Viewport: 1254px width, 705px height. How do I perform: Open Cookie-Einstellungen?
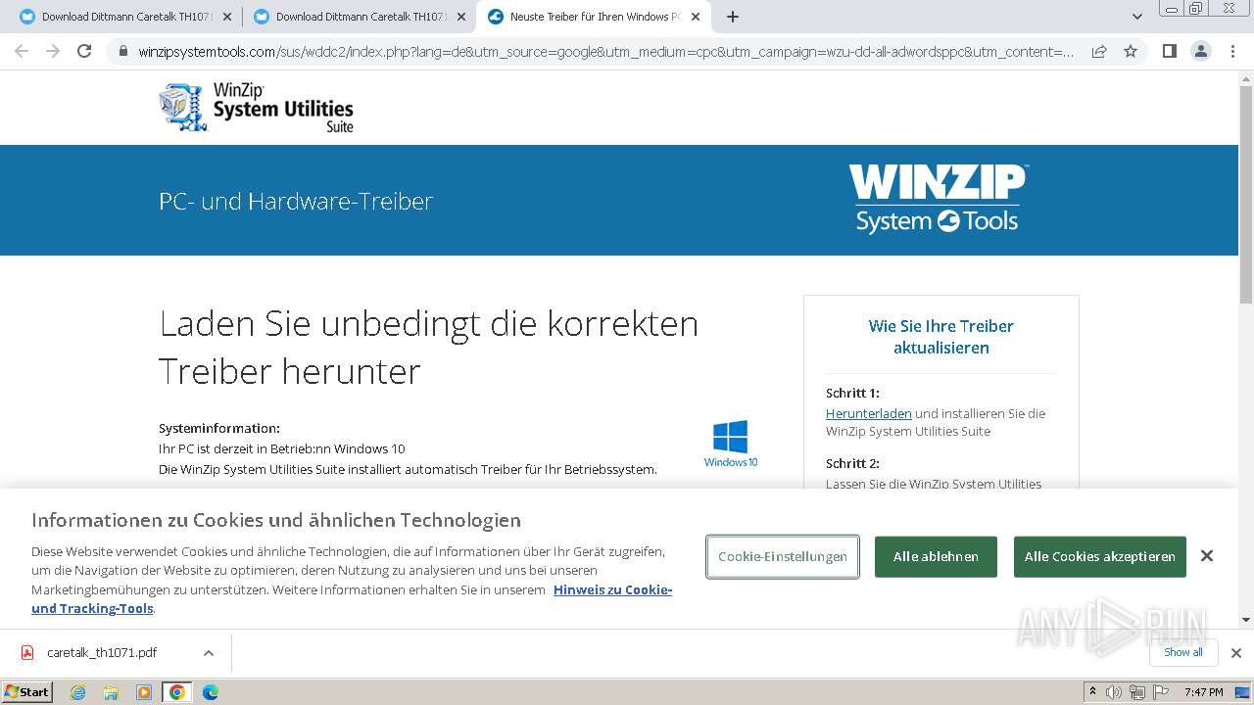783,556
